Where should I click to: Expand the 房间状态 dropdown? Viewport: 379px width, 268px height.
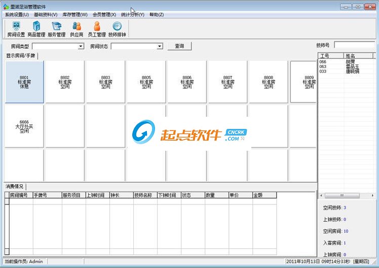coord(160,46)
